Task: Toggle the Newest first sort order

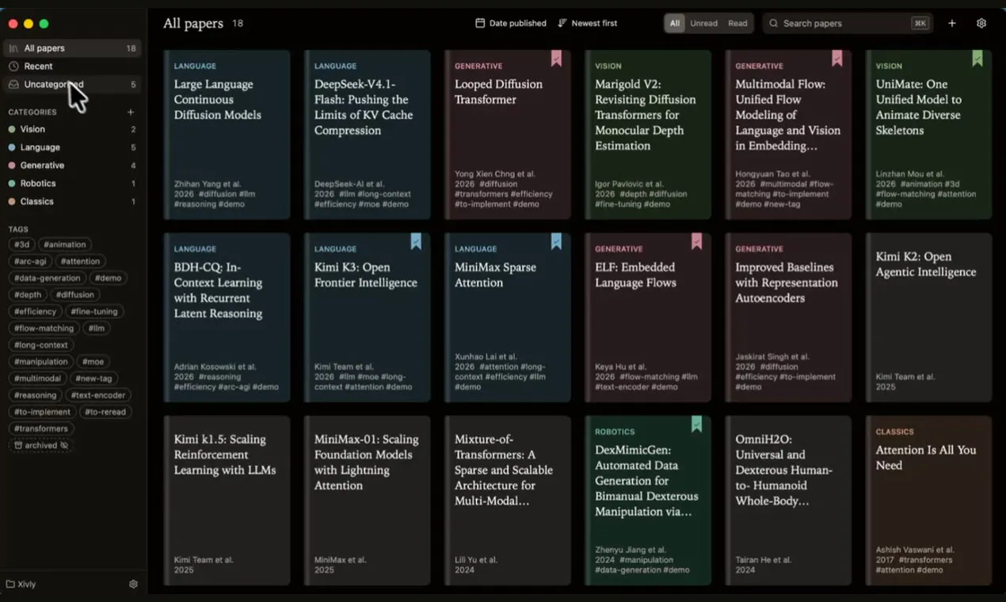Action: 588,24
